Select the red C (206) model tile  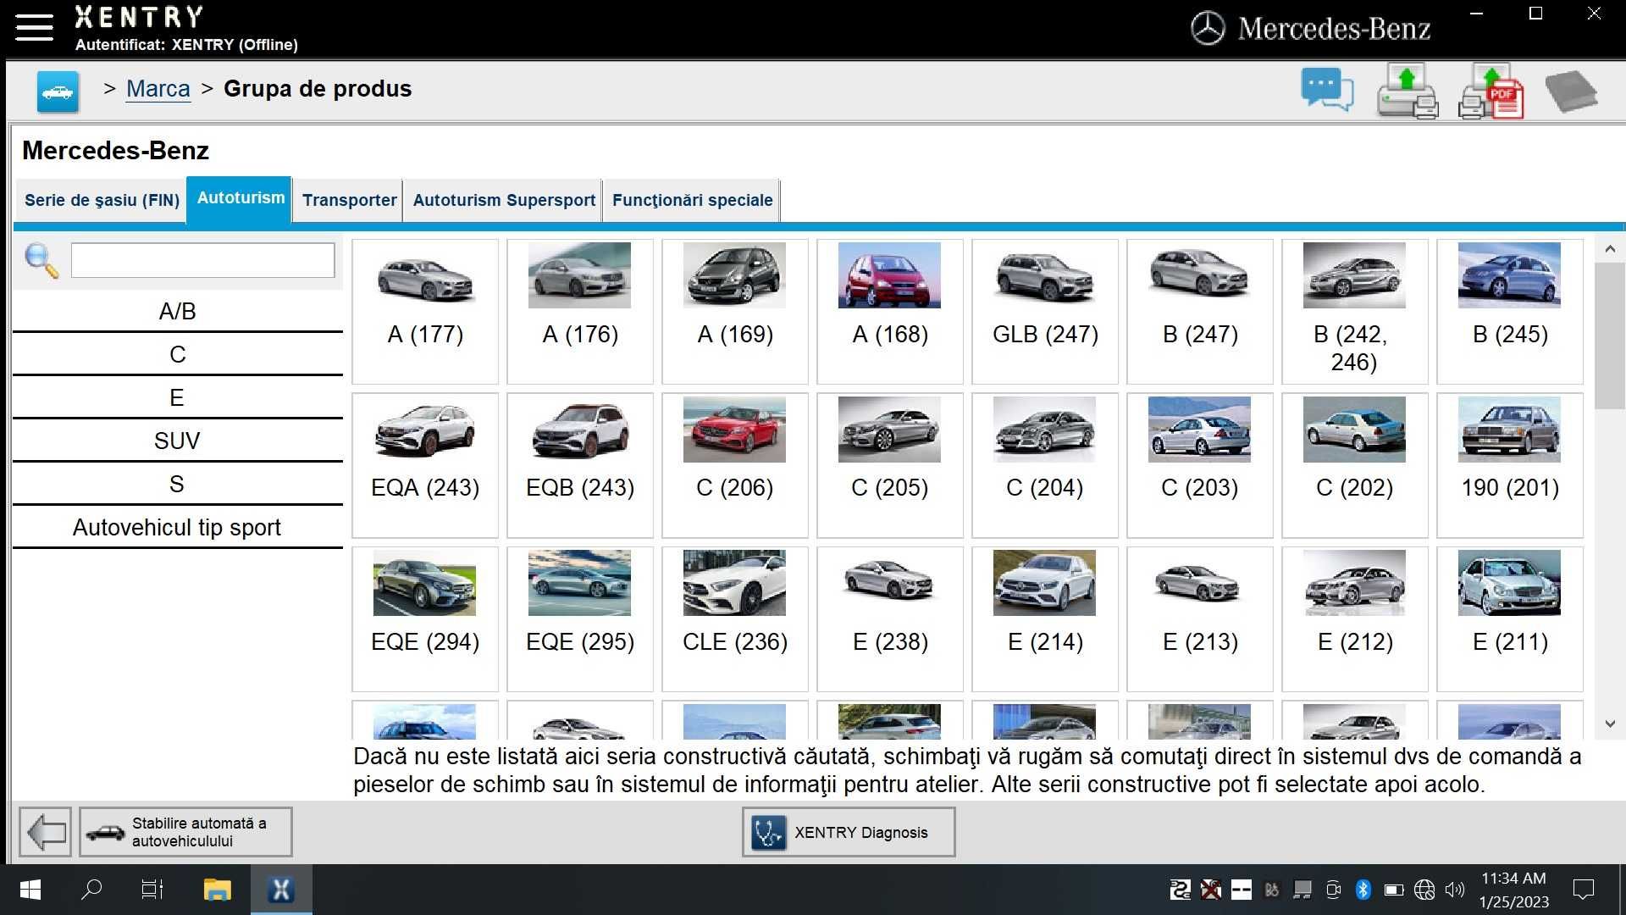(x=735, y=465)
